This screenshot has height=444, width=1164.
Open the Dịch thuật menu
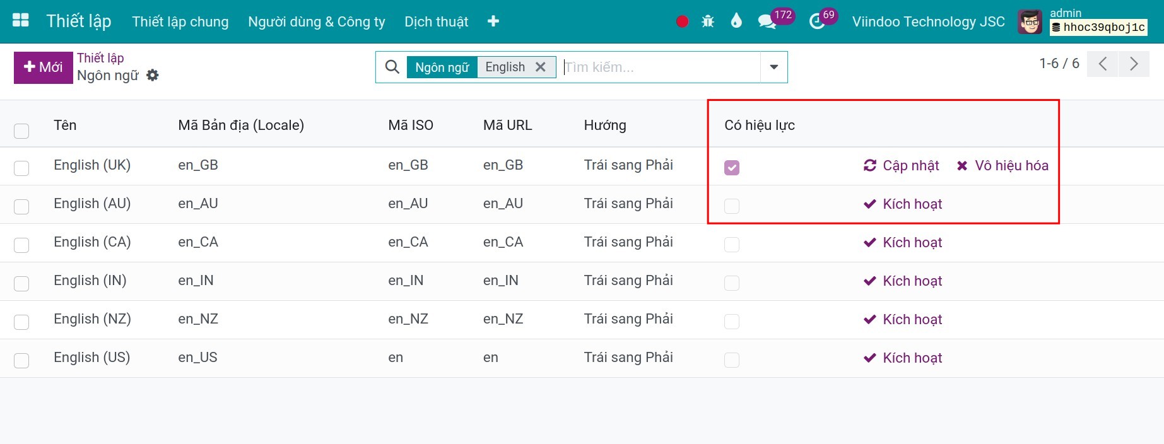(x=437, y=21)
